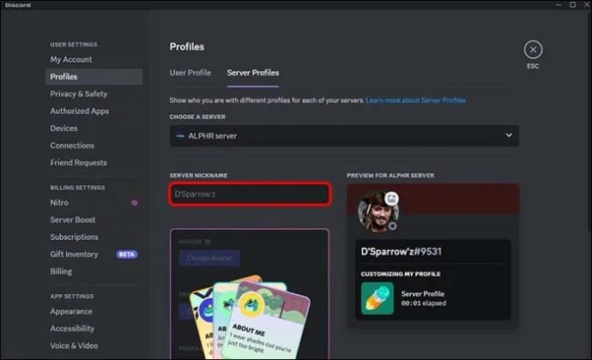Click the D'Sparrow'z#9531 username in preview
592x360 pixels.
401,251
